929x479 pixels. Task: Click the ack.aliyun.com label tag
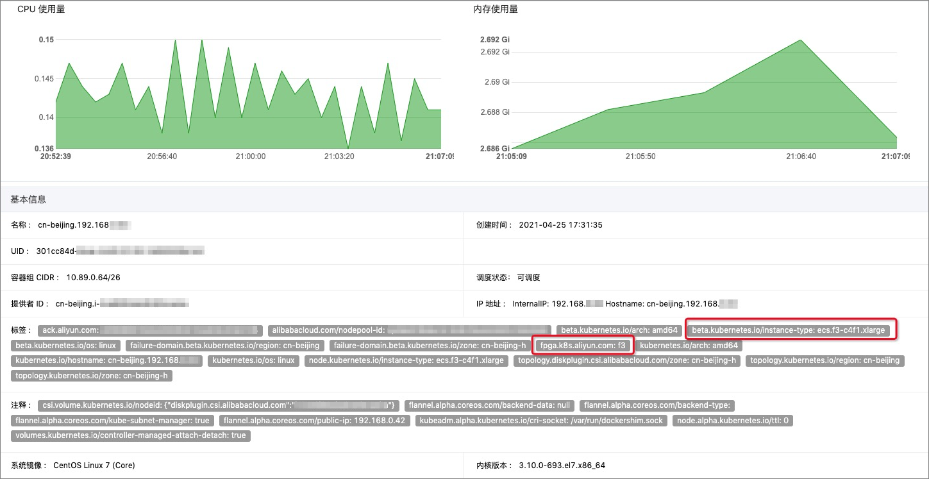pos(150,330)
